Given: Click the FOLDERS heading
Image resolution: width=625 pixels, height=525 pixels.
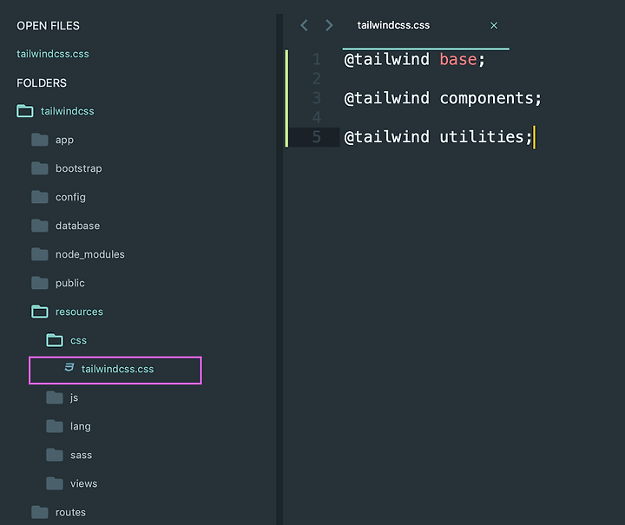Looking at the screenshot, I should point(42,82).
